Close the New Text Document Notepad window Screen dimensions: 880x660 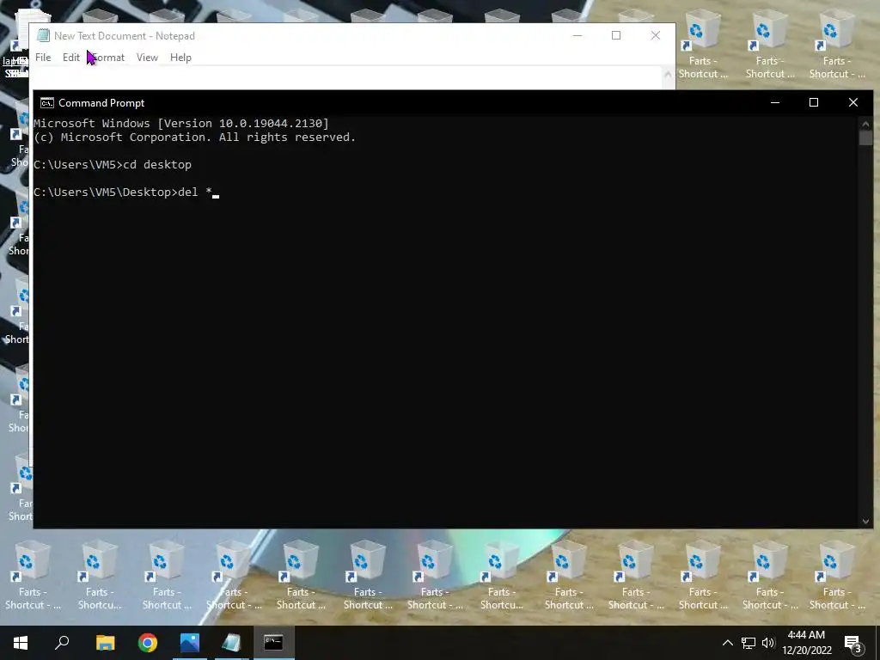coord(656,35)
